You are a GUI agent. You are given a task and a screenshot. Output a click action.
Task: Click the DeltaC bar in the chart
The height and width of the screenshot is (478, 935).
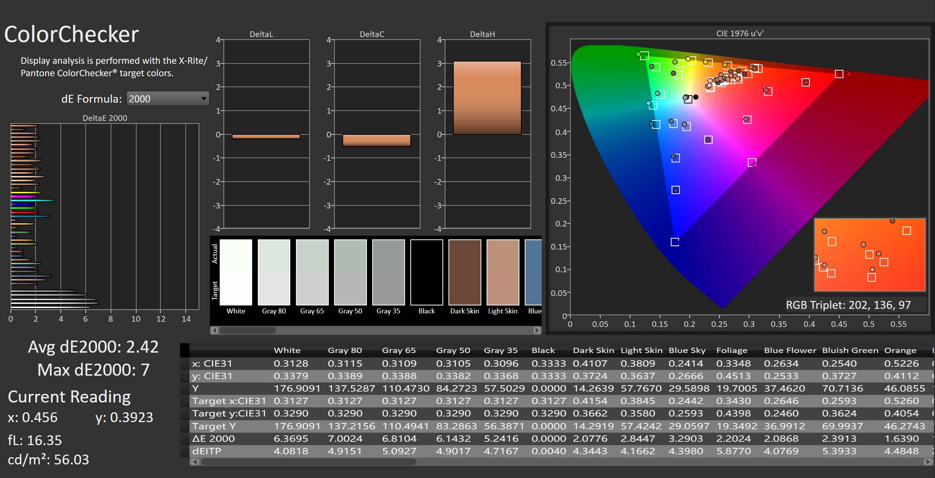pos(376,140)
